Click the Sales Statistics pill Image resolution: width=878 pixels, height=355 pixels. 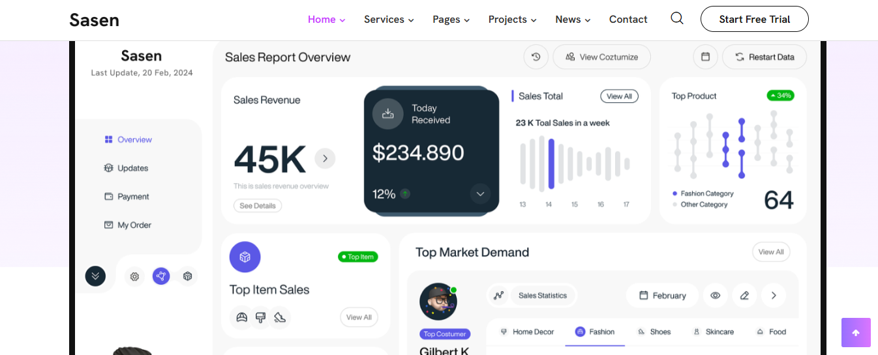[543, 295]
